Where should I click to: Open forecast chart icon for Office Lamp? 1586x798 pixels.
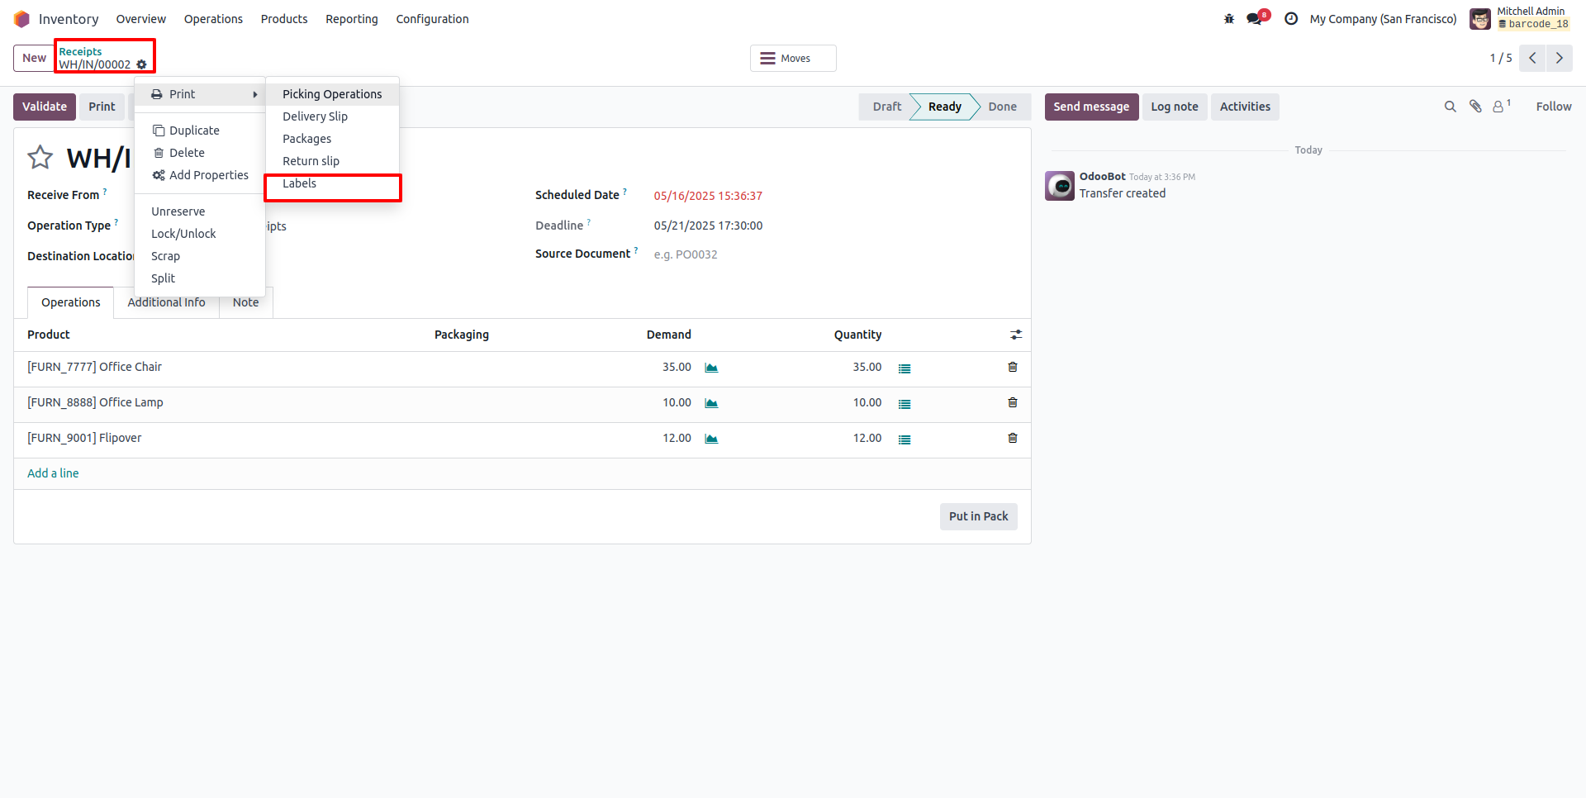coord(711,403)
